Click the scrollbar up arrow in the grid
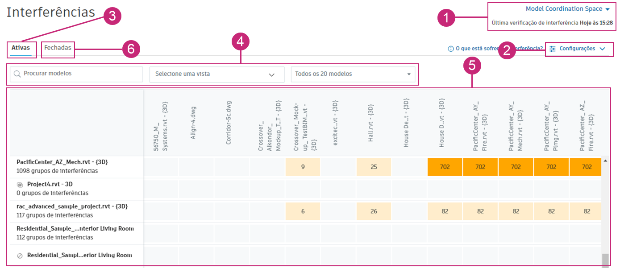 point(606,161)
